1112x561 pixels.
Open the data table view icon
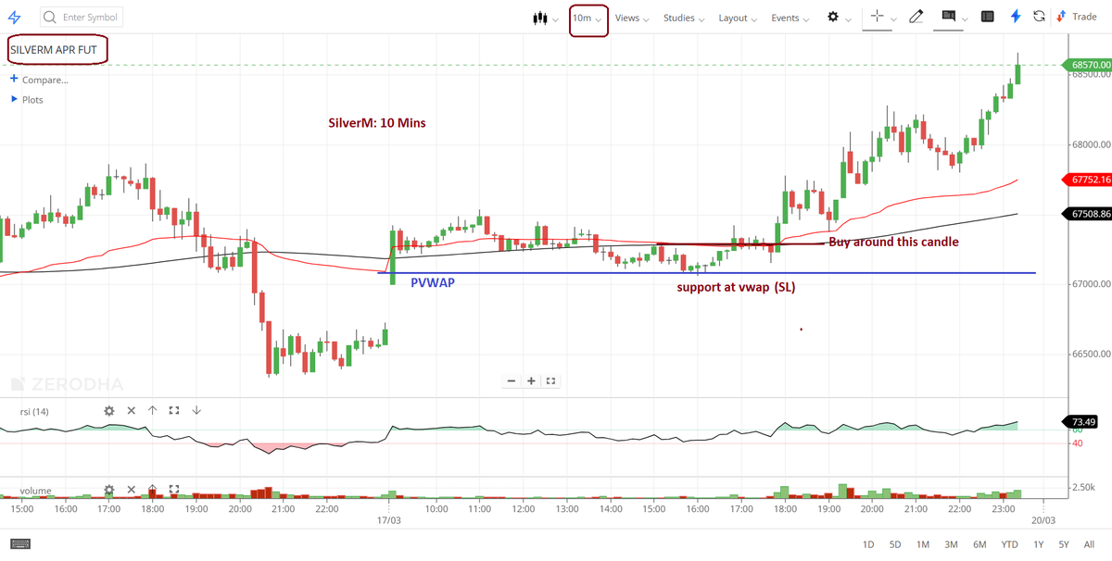tap(988, 17)
